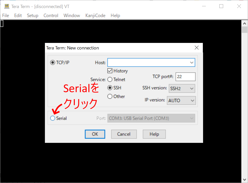Open the COM3 serial Port dropdown
Viewport: 248px width, 183px height.
(x=151, y=118)
